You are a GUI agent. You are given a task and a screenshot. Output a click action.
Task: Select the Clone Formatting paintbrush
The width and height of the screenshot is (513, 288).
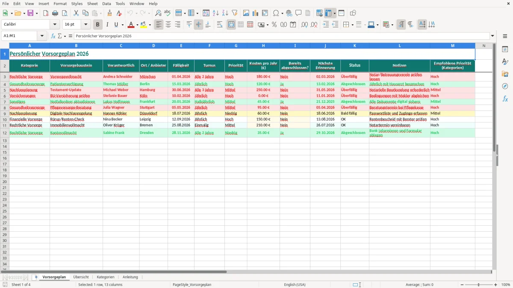pos(110,13)
